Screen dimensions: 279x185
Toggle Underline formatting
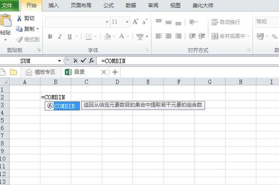coord(69,36)
